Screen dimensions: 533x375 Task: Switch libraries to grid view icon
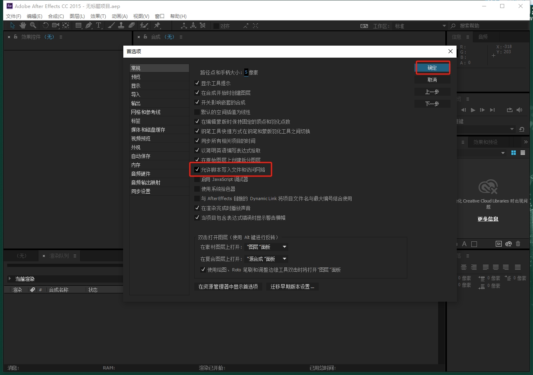513,153
